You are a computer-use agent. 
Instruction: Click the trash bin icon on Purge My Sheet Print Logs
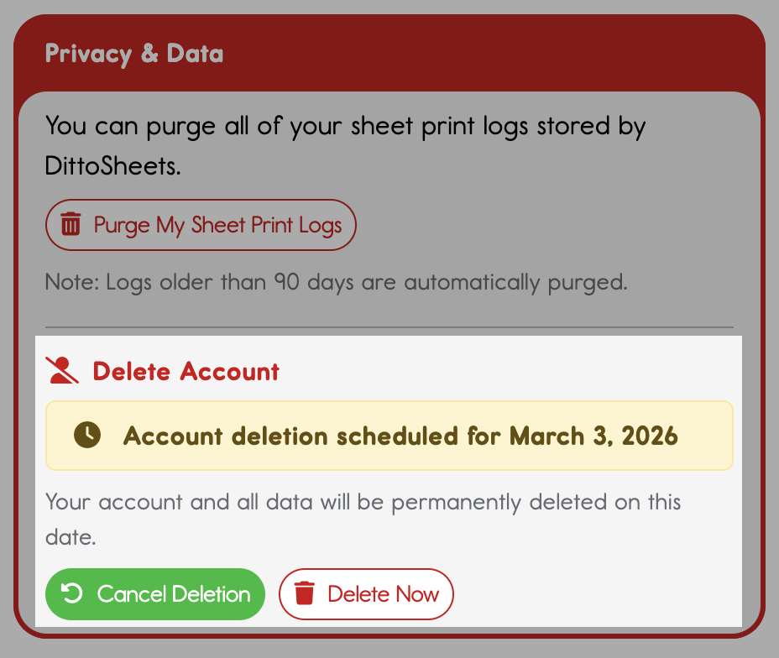click(x=71, y=225)
